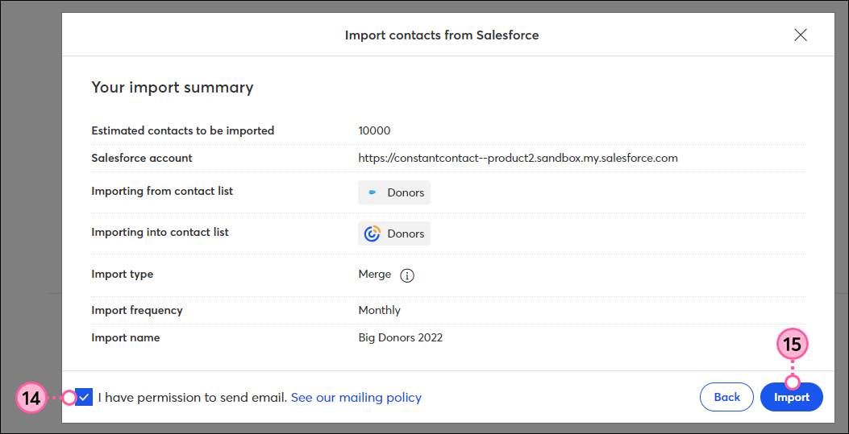Click the Salesforce account URL text
The width and height of the screenshot is (849, 434).
point(518,159)
